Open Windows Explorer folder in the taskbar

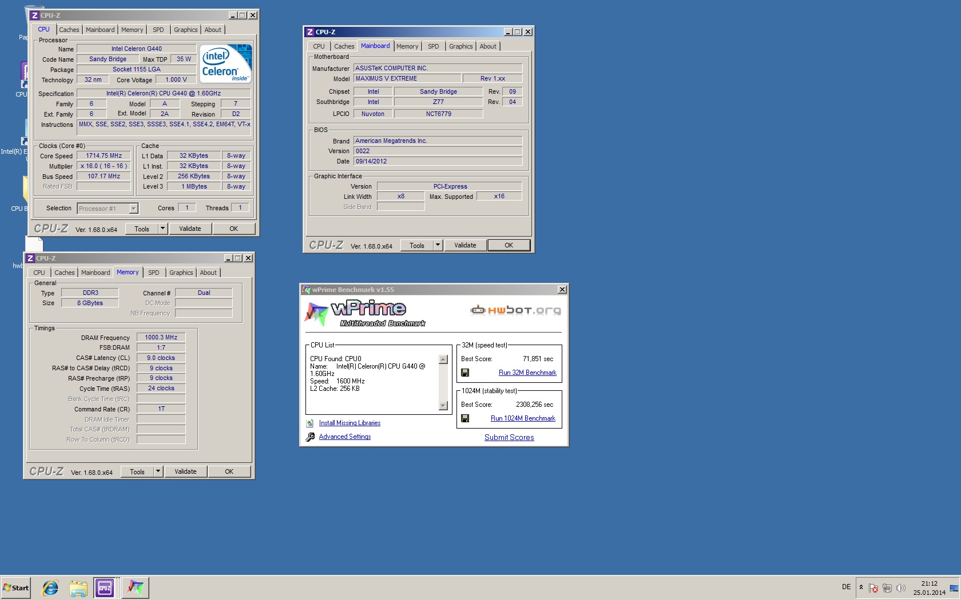point(78,587)
